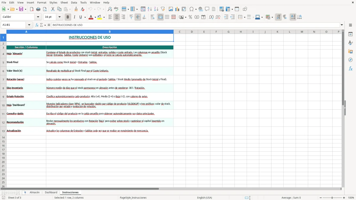The height and width of the screenshot is (200, 356).
Task: Open the Styles menu
Action: point(53,2)
